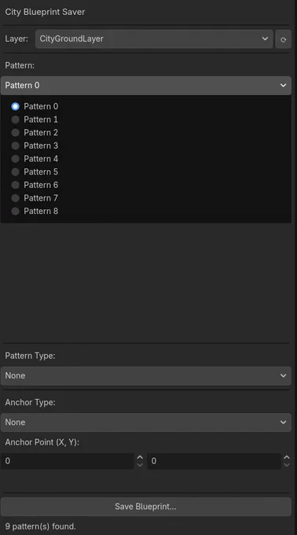This screenshot has width=297, height=535.
Task: Select Pattern 7 radio option
Action: 15,198
